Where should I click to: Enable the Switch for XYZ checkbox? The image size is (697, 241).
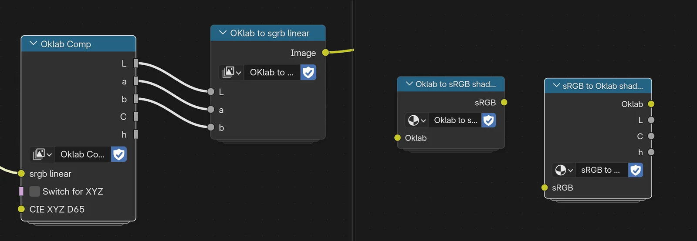pyautogui.click(x=35, y=191)
